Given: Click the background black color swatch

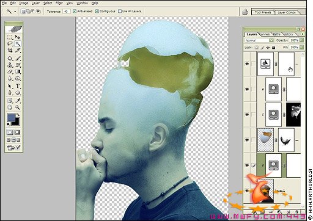Looking at the screenshot, I should pos(17,123).
